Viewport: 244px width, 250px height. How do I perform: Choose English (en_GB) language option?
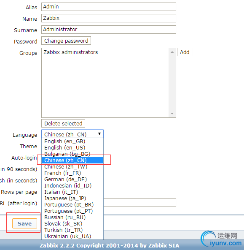72,141
